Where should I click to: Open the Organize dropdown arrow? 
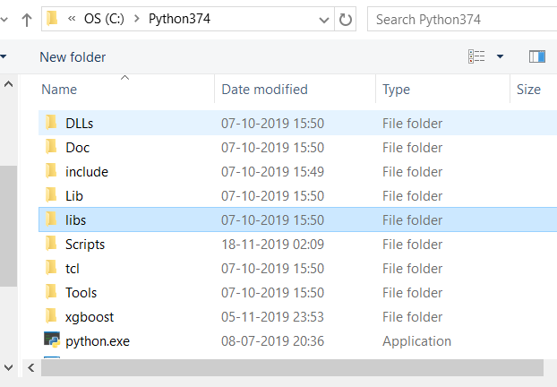click(4, 56)
